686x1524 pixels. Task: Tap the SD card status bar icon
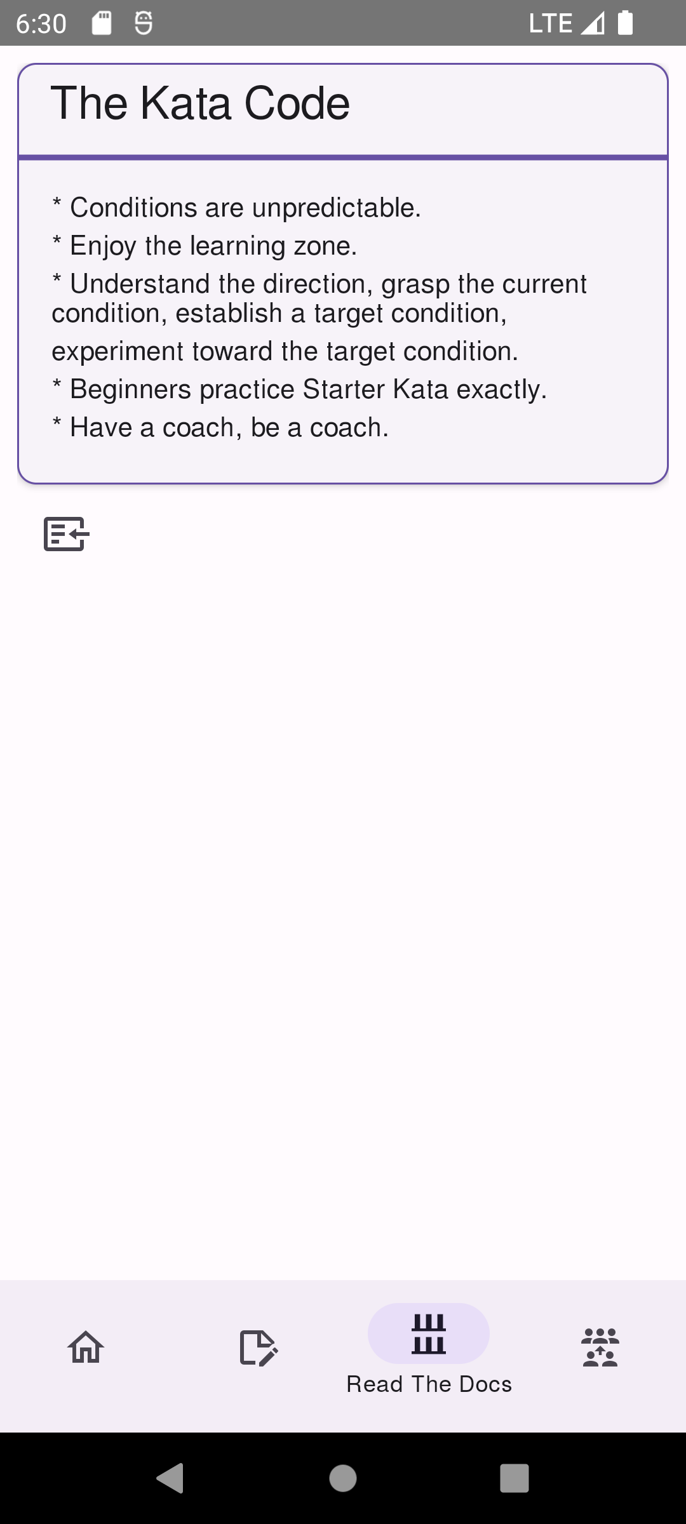click(x=102, y=23)
